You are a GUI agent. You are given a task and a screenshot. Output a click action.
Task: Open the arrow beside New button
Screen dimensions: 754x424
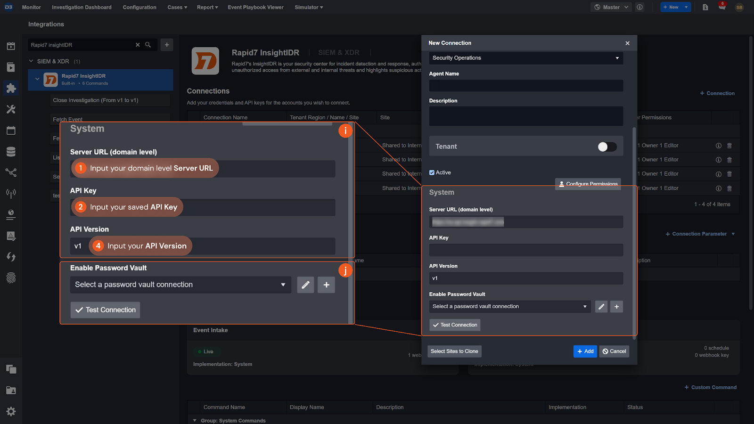point(686,7)
